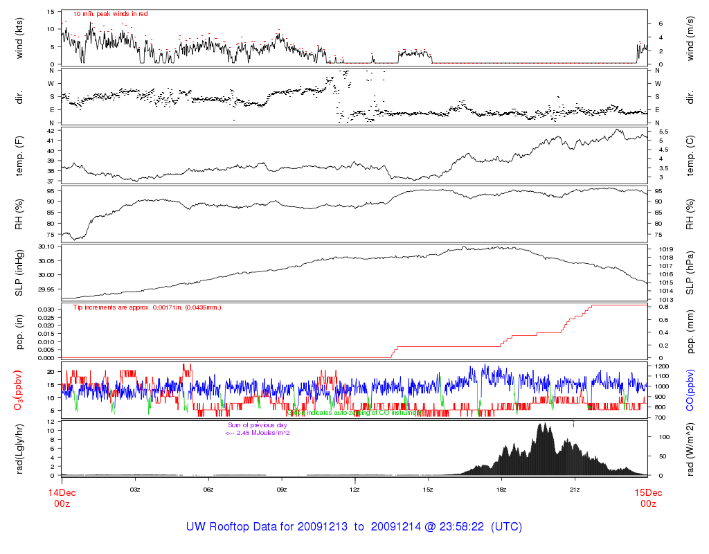Screen dimensions: 709x554
Task: Select the '29.95' pressure tick label
Action: pos(46,289)
